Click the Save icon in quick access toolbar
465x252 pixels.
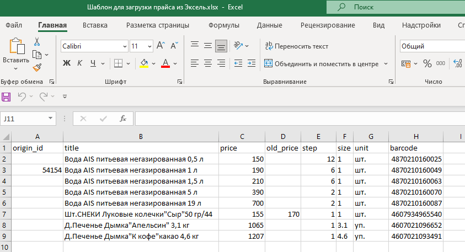pyautogui.click(x=7, y=96)
